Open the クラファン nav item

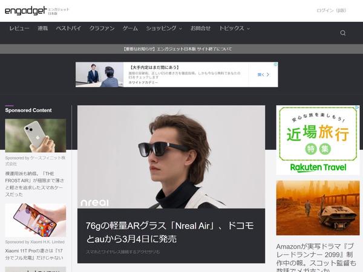(x=102, y=28)
